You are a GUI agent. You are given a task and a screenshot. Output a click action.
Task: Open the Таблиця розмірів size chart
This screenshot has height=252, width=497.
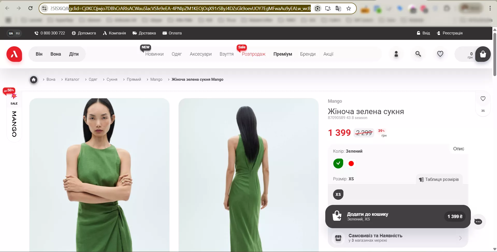click(x=439, y=179)
